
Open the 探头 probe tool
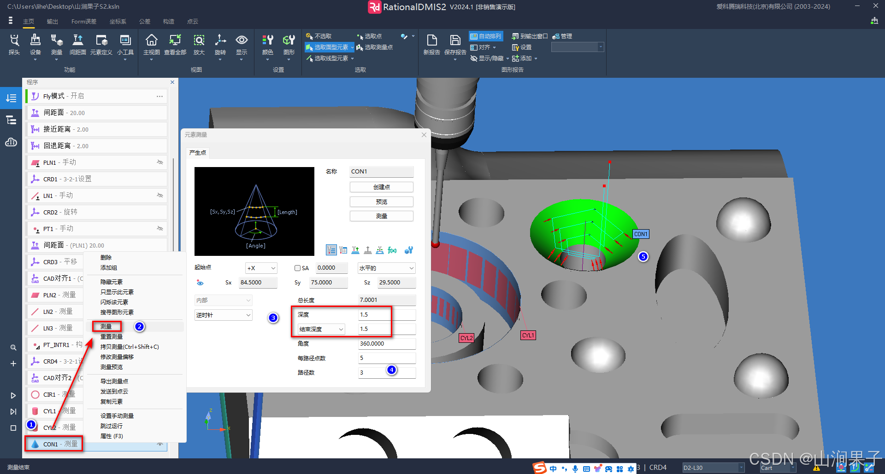pos(14,45)
